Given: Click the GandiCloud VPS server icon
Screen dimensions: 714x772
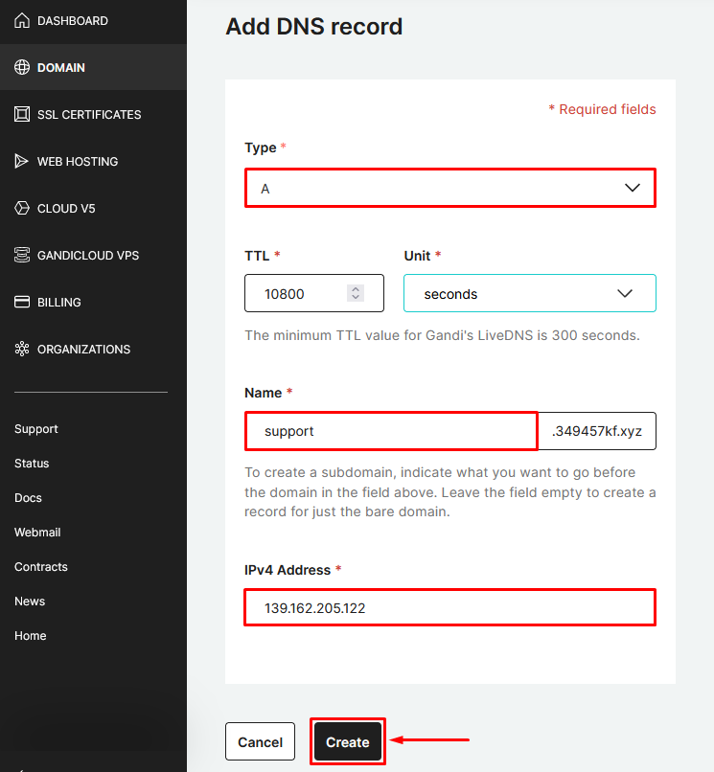Looking at the screenshot, I should (x=22, y=255).
